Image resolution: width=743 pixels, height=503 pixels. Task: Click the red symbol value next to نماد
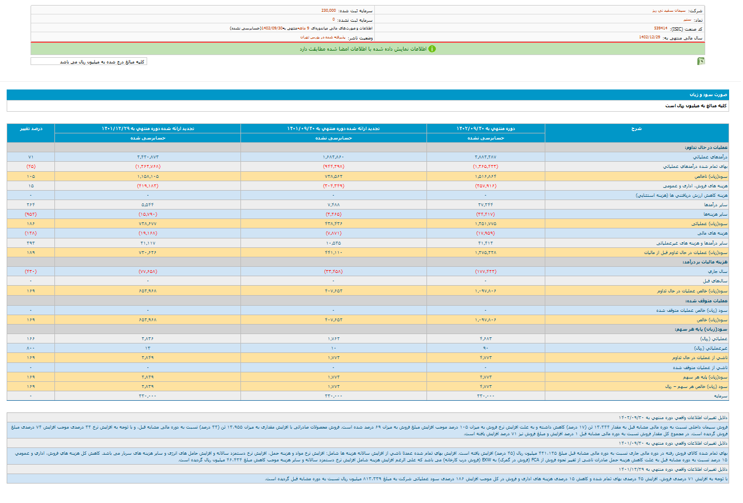(x=687, y=19)
